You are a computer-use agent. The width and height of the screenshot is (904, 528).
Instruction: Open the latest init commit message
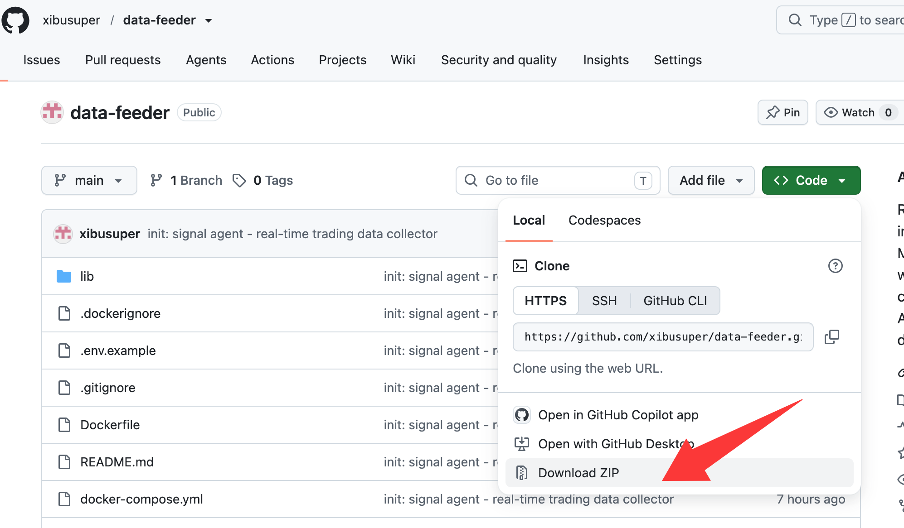pyautogui.click(x=292, y=234)
